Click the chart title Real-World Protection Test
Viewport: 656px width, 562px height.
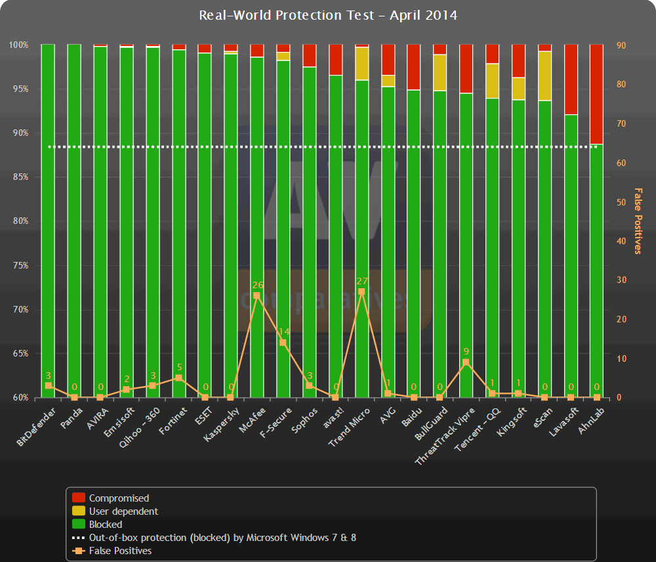click(x=328, y=15)
